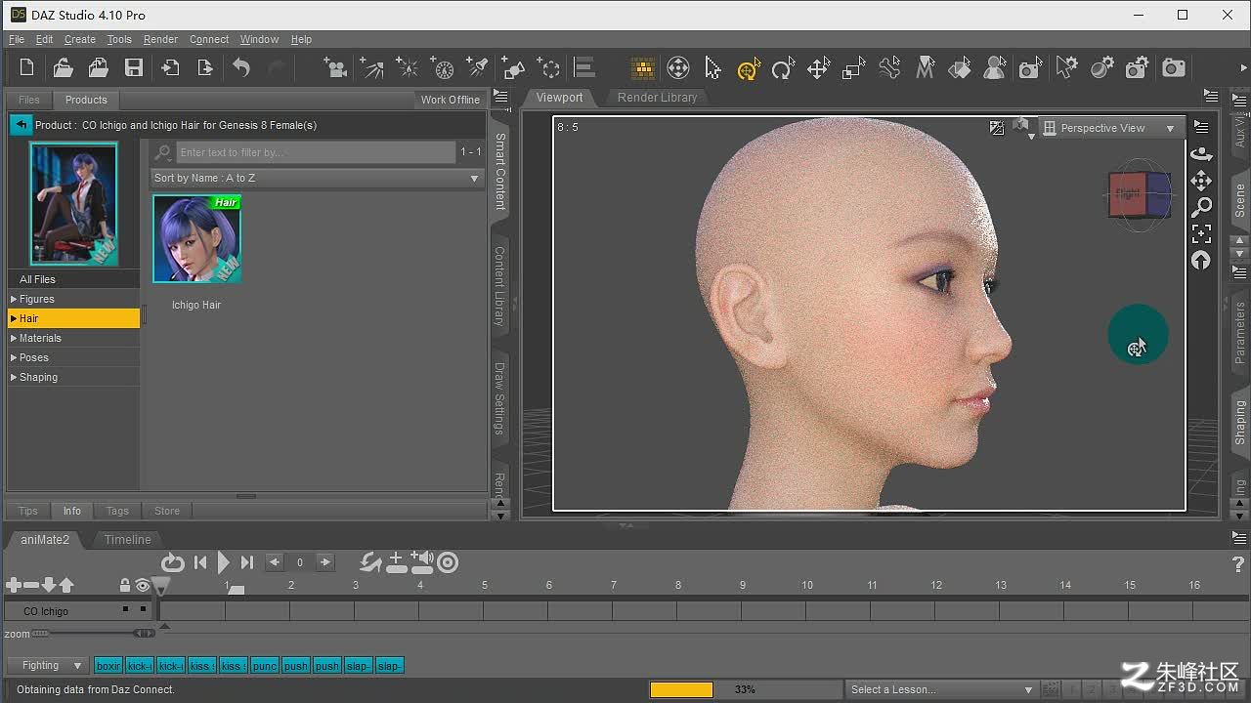This screenshot has height=703, width=1251.
Task: Jump to next frame in aniMate2
Action: [326, 562]
